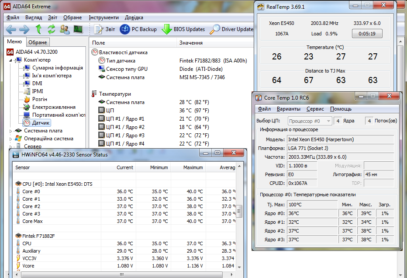Open the Довідка menu in AIDA64
Viewport: 407px width, 278px height.
[134, 17]
